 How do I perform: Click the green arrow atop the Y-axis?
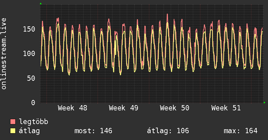40,4
